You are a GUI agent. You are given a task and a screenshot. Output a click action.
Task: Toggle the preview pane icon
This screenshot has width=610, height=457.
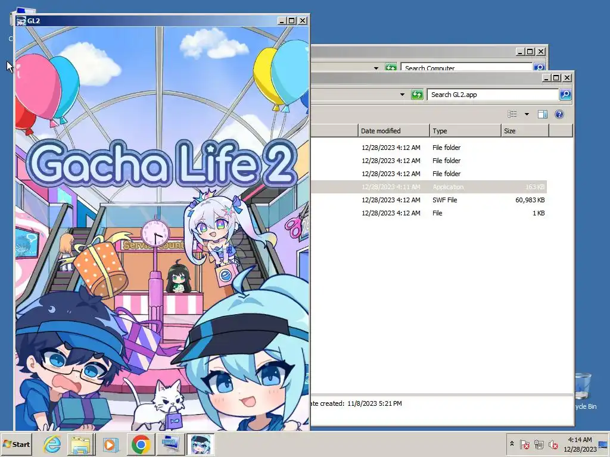[542, 114]
